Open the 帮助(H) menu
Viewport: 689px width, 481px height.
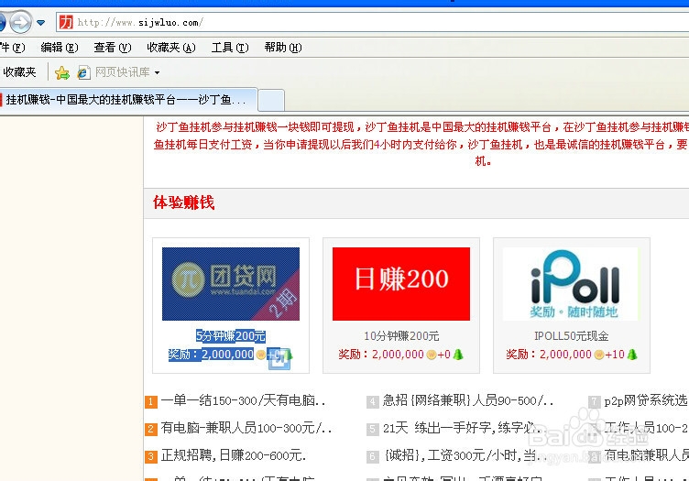283,48
